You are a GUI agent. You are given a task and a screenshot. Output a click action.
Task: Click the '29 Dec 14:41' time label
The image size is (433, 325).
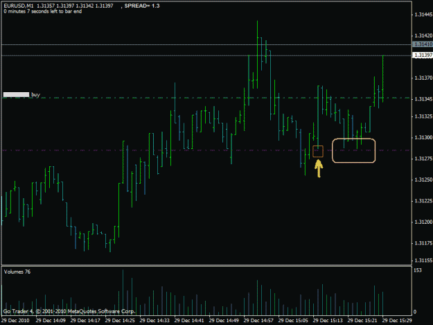pos(189,321)
